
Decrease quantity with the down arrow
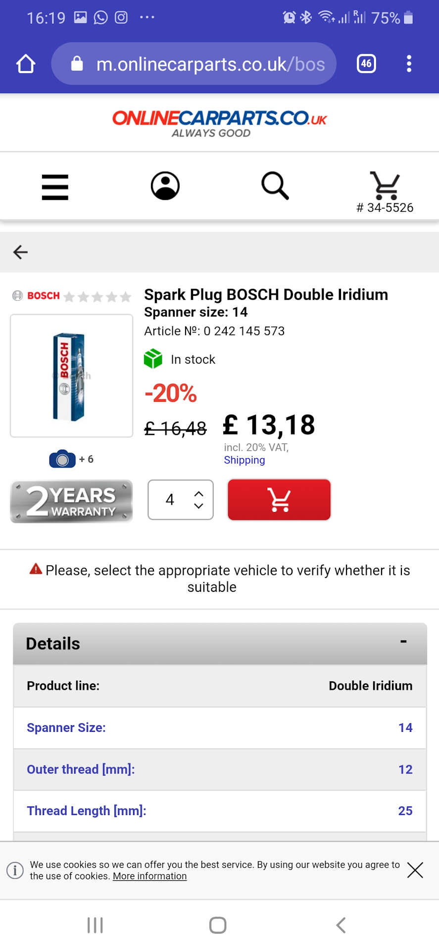pos(199,506)
